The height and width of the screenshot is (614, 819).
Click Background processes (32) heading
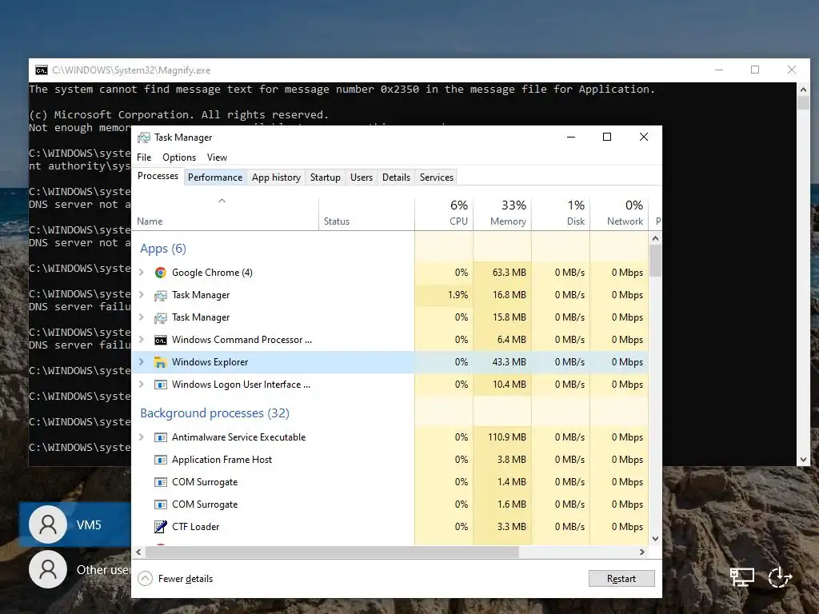[x=214, y=413]
